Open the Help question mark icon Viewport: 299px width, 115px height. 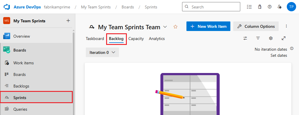269,7
